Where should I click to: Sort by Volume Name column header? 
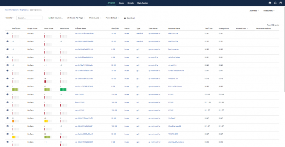pos(81,29)
